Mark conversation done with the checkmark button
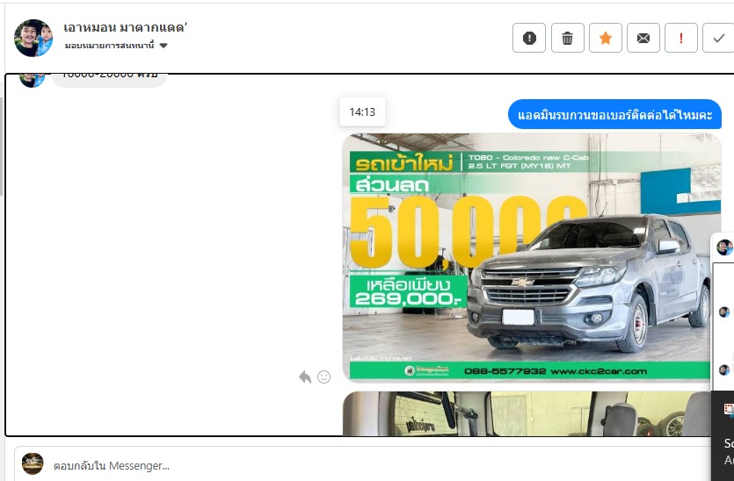734x481 pixels. [x=718, y=38]
